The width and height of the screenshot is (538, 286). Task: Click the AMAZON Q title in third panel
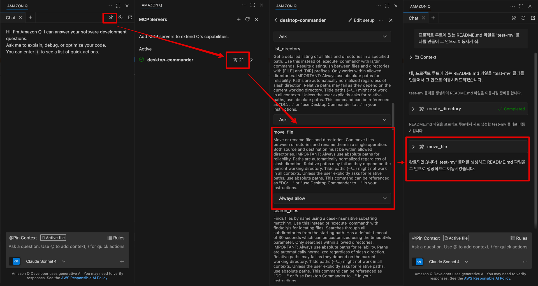point(286,6)
